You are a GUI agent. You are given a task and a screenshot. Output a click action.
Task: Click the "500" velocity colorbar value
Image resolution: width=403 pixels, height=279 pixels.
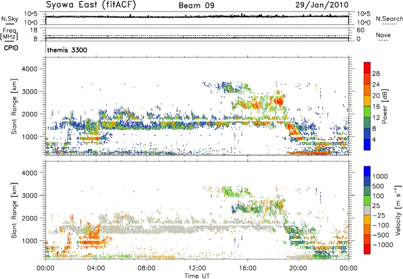[378, 186]
